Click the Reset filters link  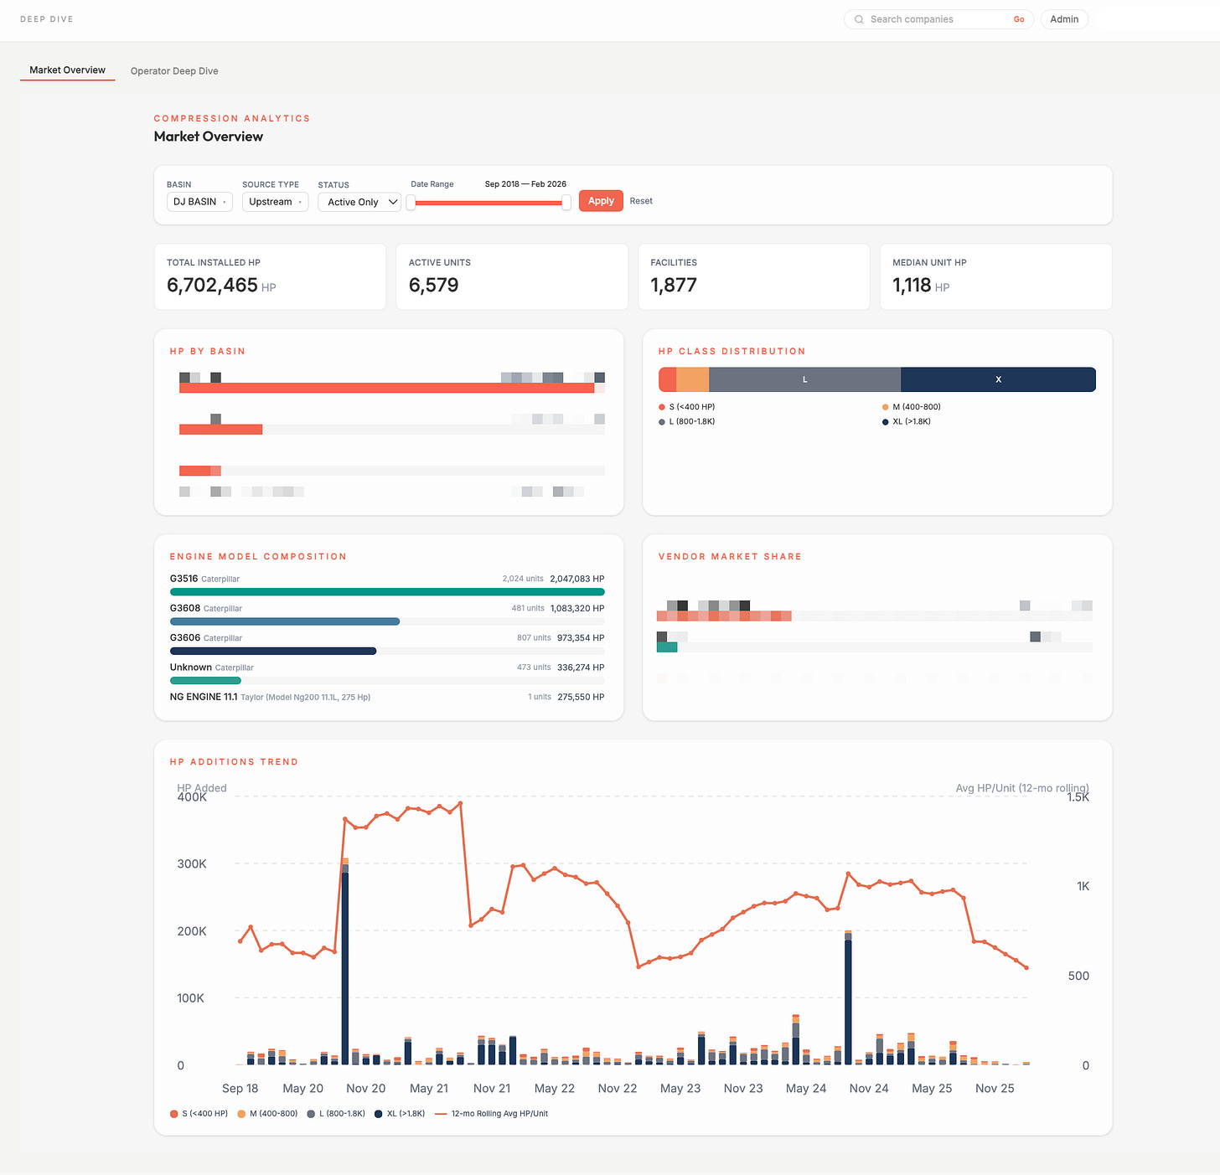click(x=641, y=201)
